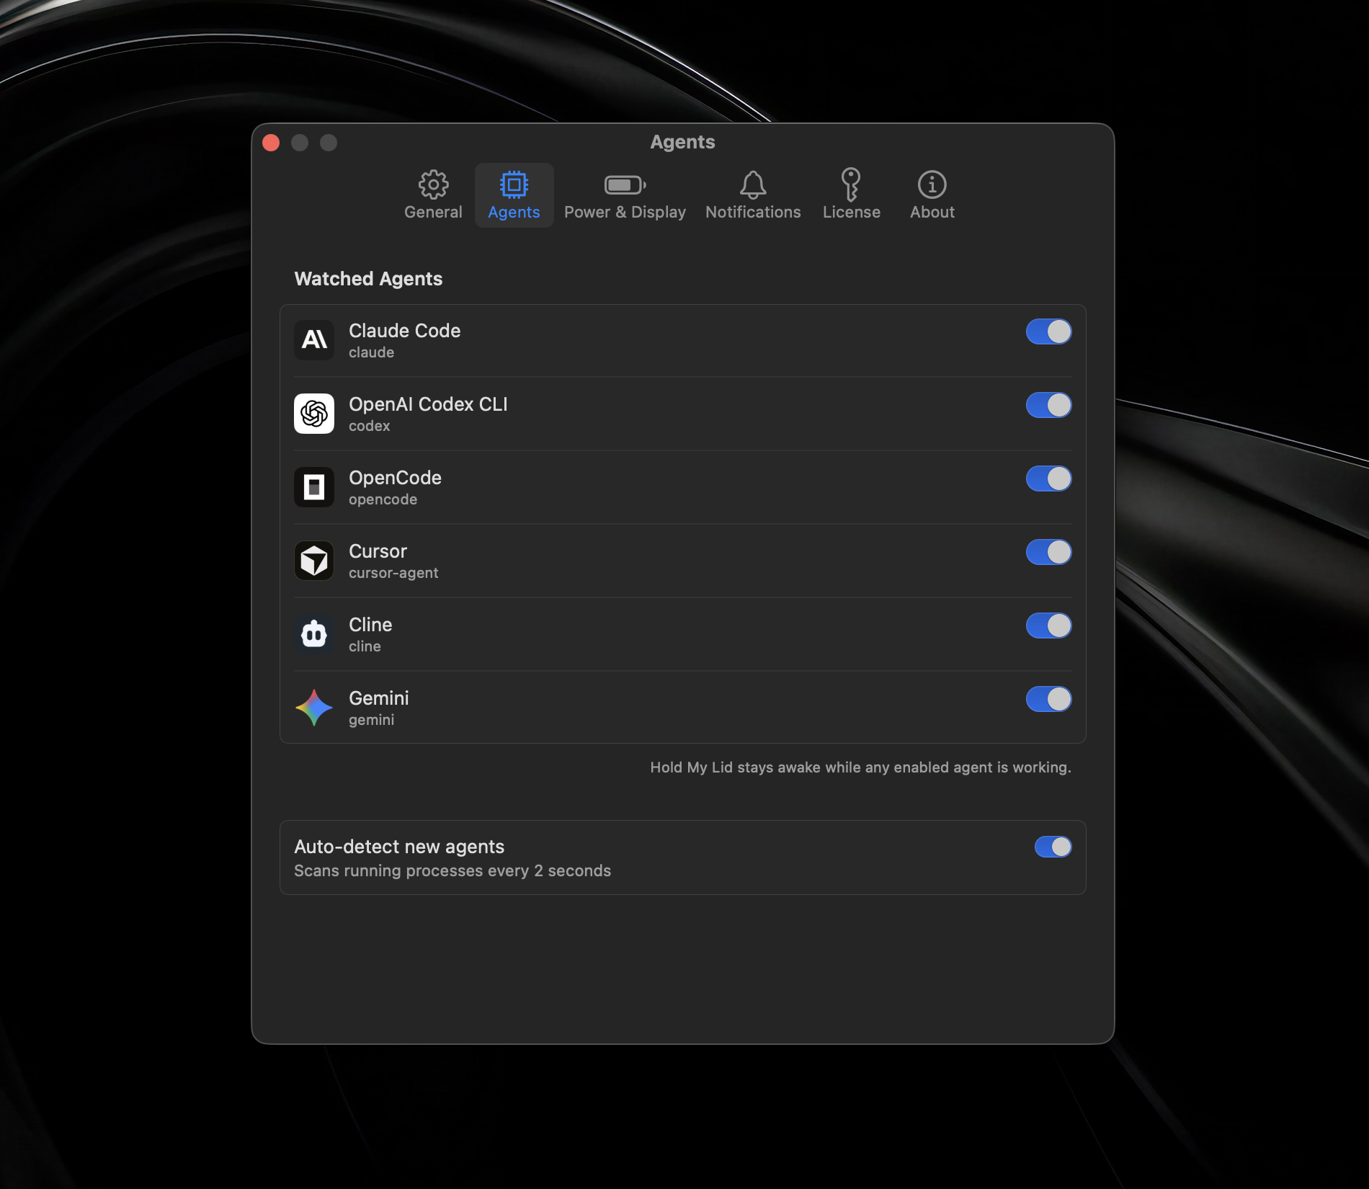Click the 'codex' process name

tap(370, 426)
